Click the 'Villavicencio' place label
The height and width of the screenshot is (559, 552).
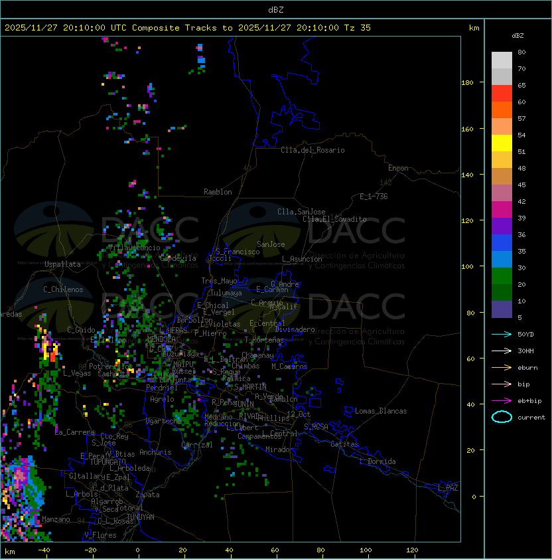134,248
